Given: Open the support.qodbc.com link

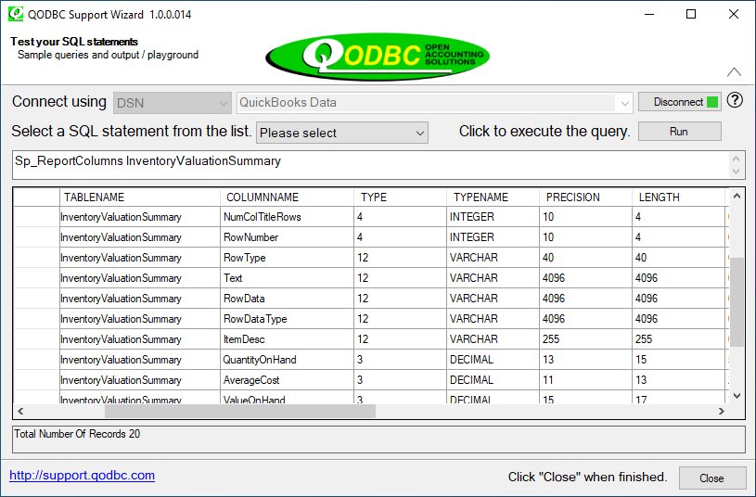Looking at the screenshot, I should tap(82, 476).
